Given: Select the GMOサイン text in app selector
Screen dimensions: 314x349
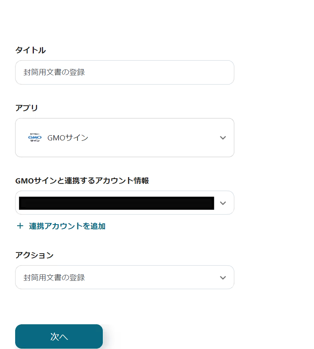Looking at the screenshot, I should tap(68, 138).
